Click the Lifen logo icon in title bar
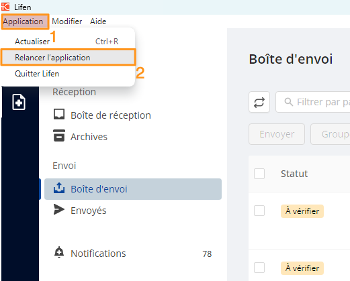 [5, 7]
